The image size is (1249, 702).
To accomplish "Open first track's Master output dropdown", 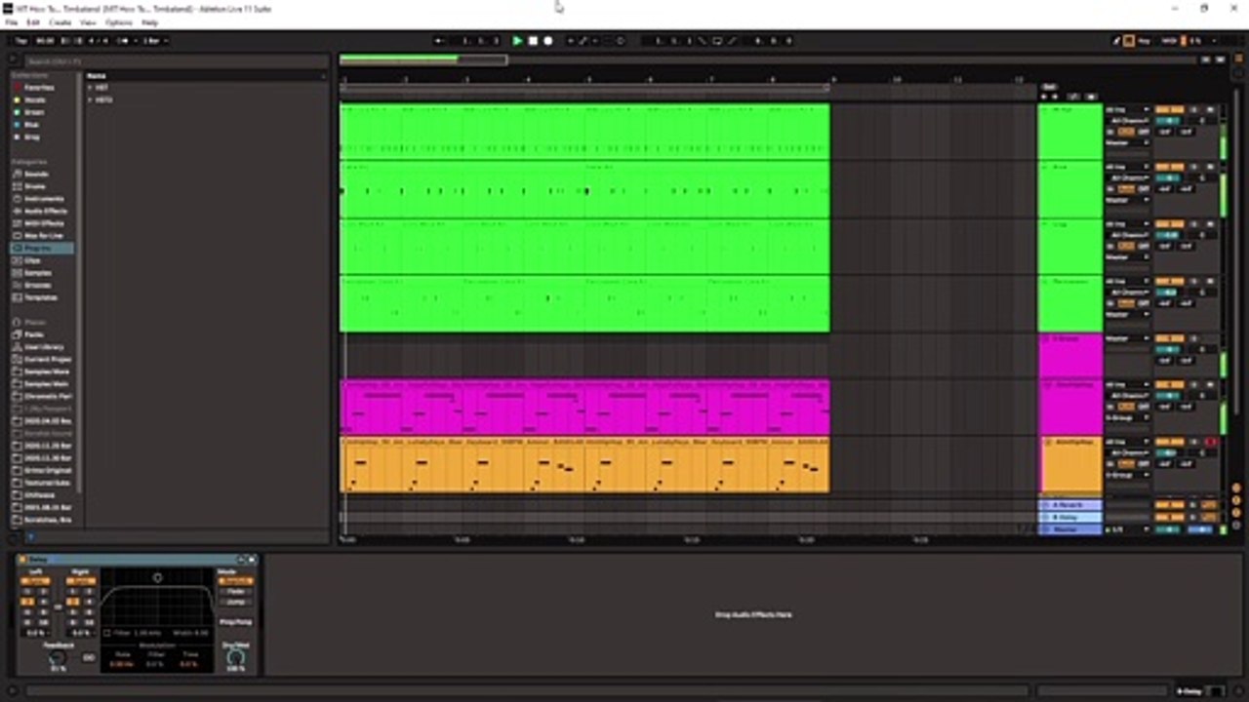I will (x=1127, y=142).
